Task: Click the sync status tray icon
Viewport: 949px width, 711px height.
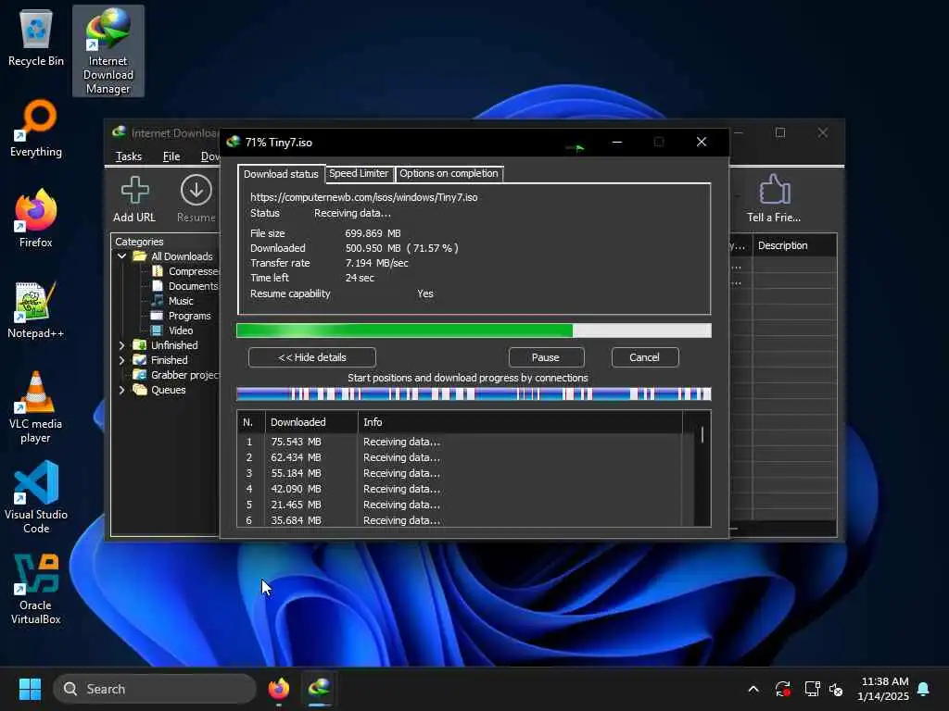Action: click(x=782, y=689)
